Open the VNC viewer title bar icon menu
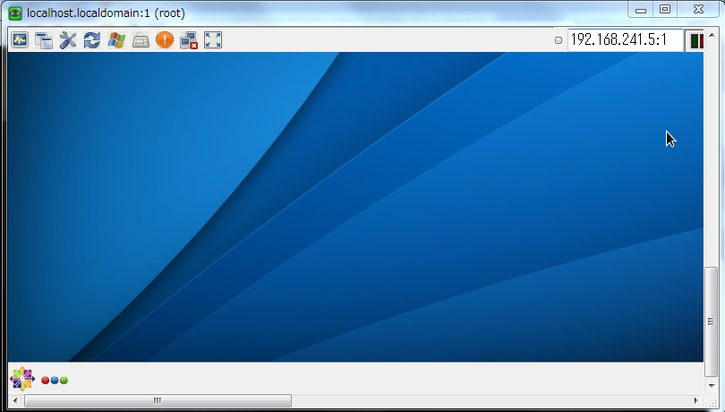This screenshot has width=725, height=412. pyautogui.click(x=15, y=13)
